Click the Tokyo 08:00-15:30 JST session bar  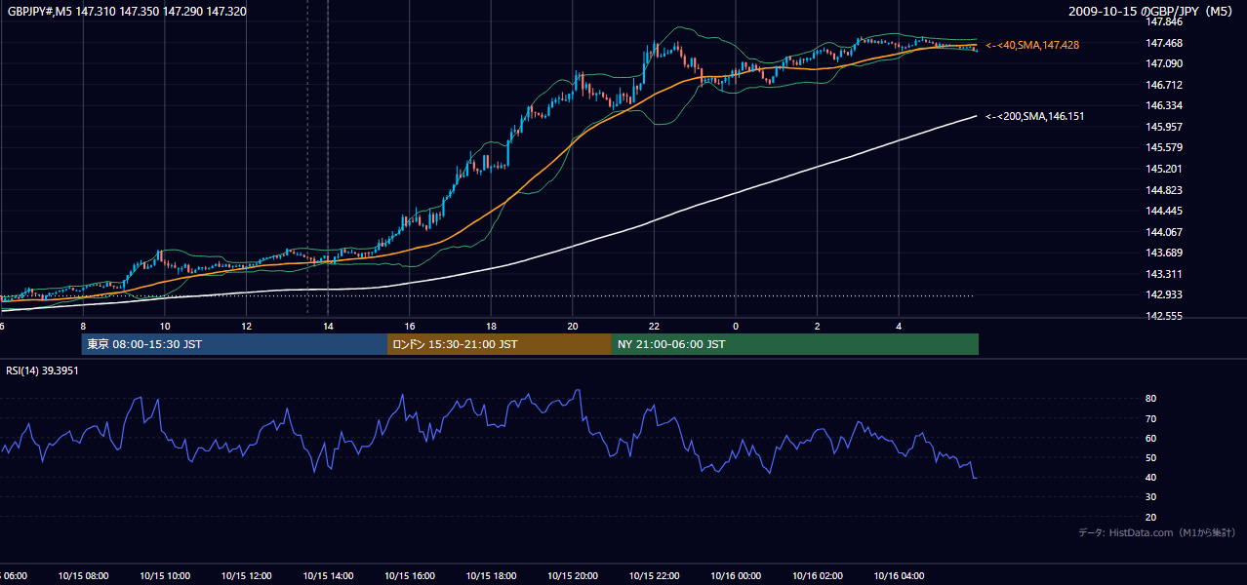pyautogui.click(x=234, y=344)
